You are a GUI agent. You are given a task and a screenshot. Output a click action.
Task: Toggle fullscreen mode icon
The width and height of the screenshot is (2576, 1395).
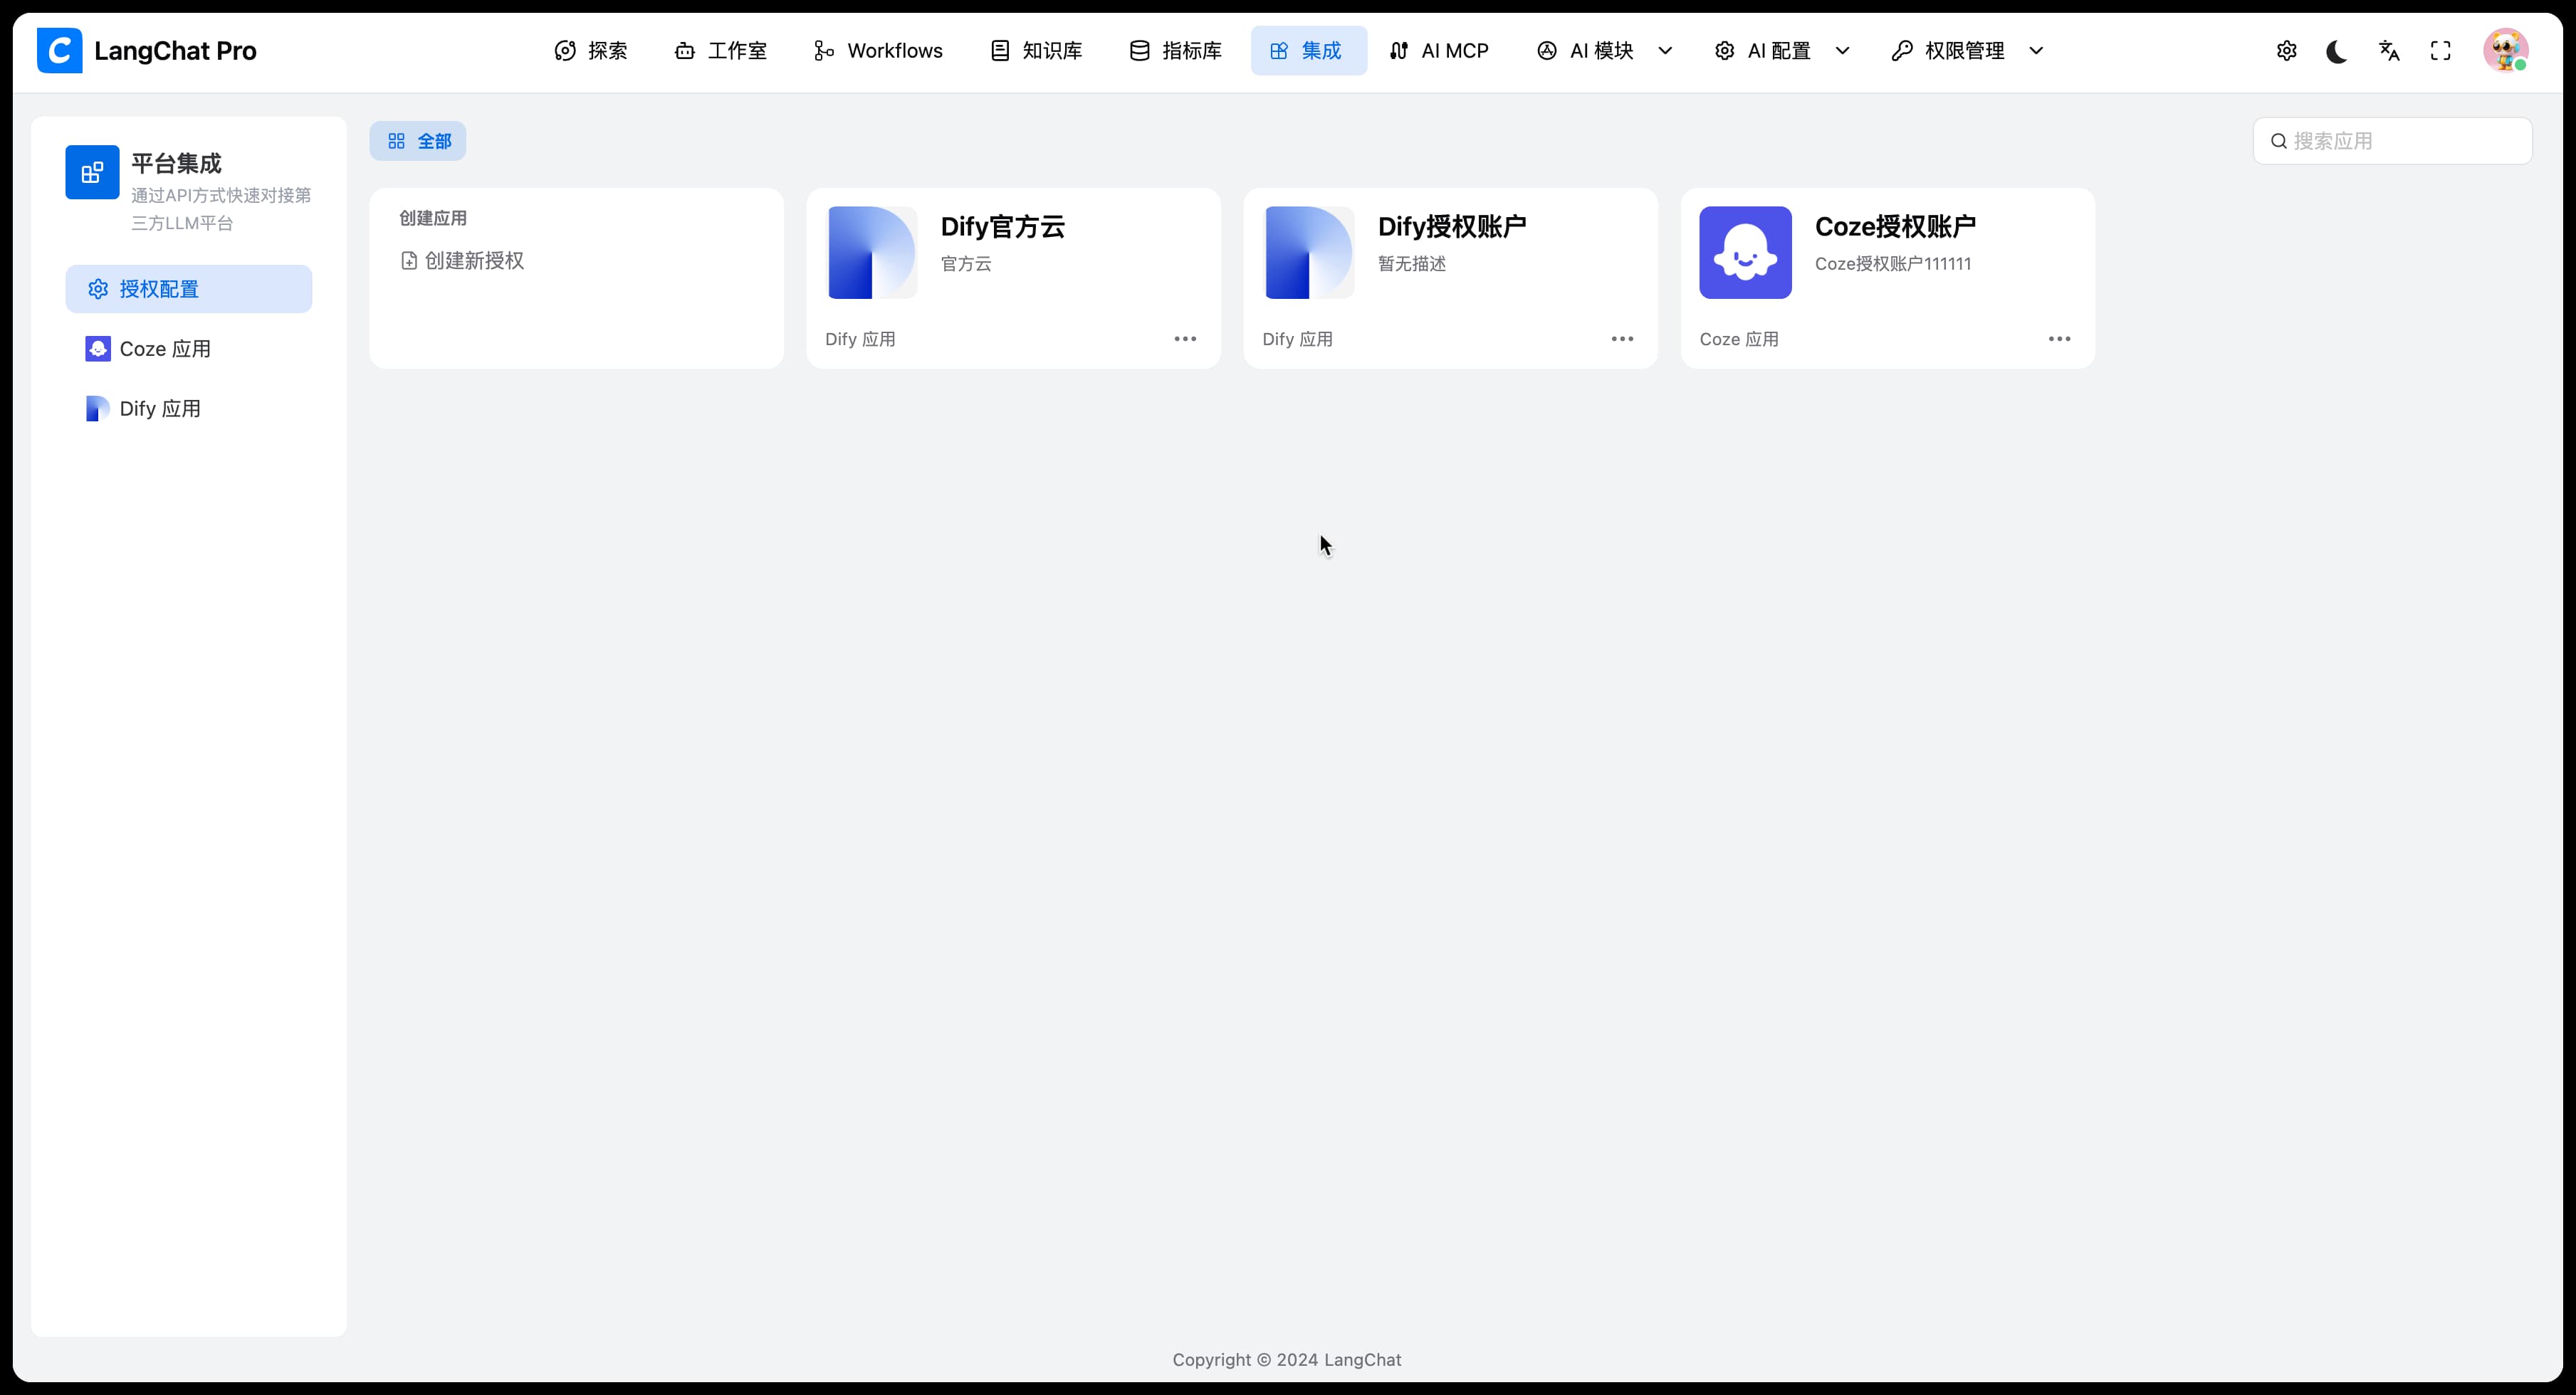click(2441, 51)
